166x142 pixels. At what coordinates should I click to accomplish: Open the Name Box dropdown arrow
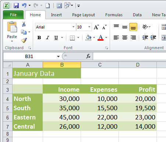point(58,57)
